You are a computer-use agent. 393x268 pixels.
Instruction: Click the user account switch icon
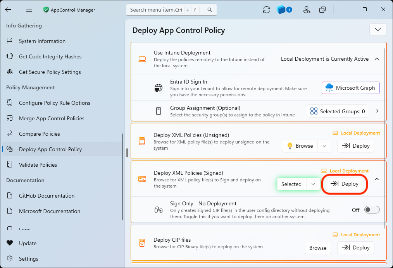(x=307, y=10)
